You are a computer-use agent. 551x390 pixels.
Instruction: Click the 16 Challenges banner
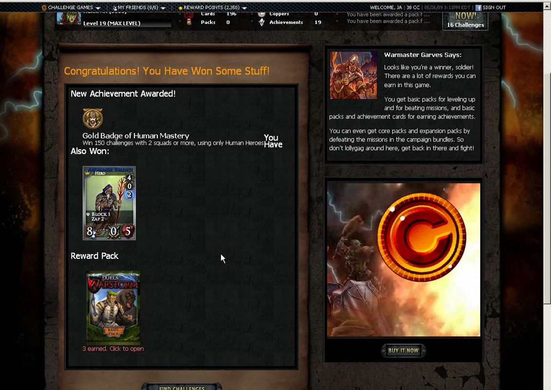[465, 21]
